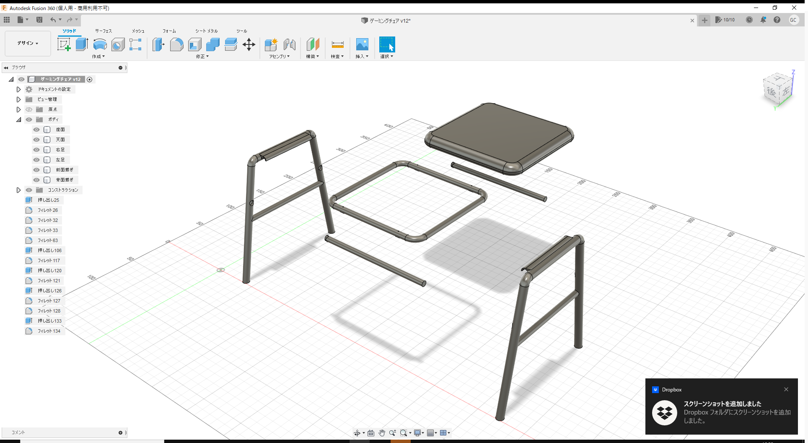This screenshot has width=808, height=443.
Task: Toggle visibility of 右足 body
Action: 36,150
